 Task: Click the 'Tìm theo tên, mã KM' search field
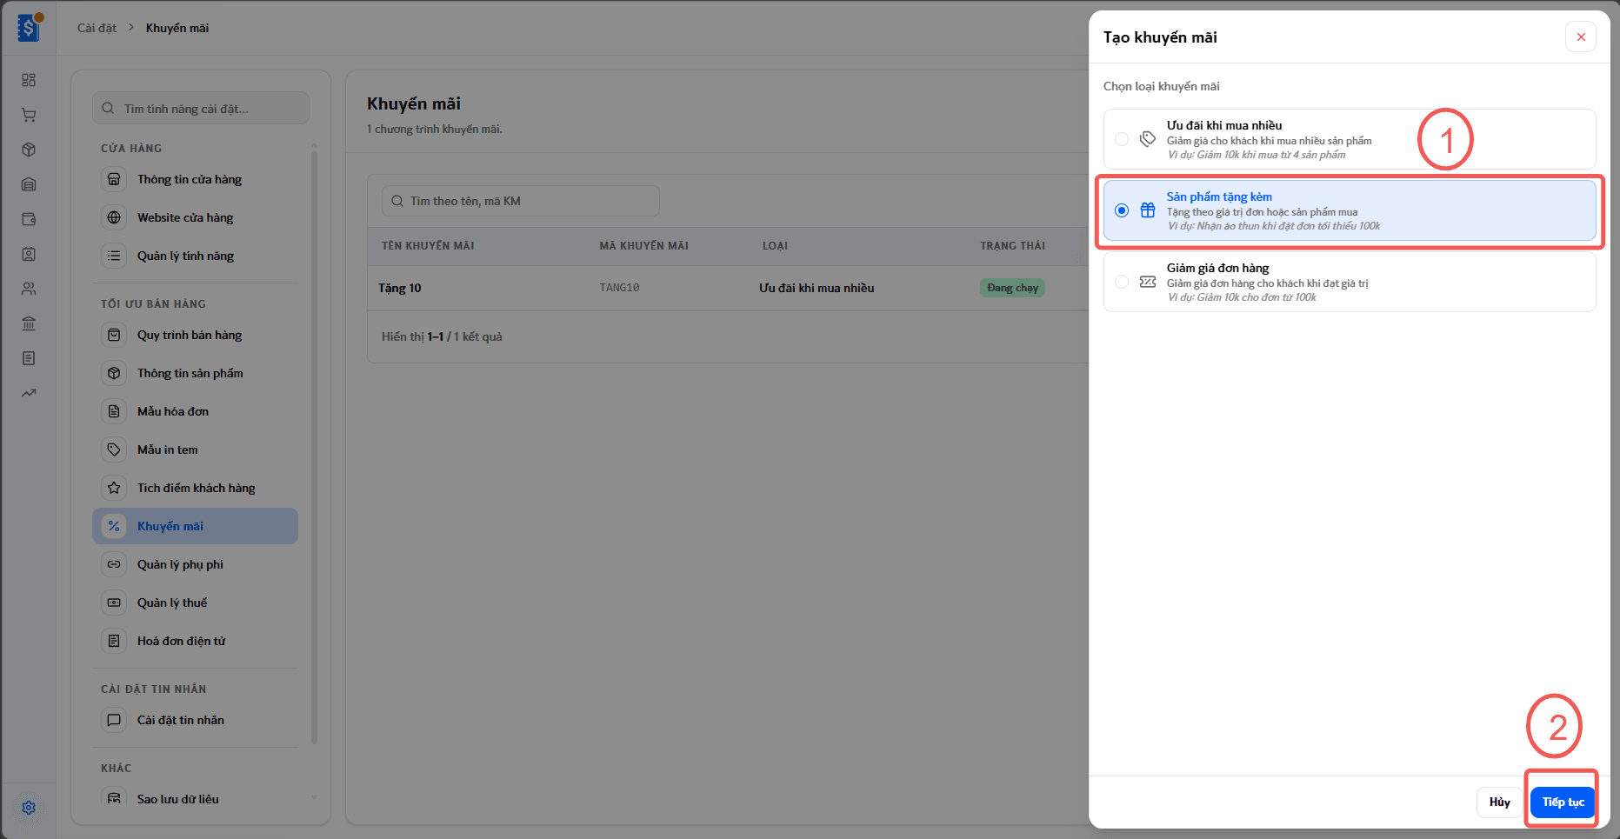520,201
